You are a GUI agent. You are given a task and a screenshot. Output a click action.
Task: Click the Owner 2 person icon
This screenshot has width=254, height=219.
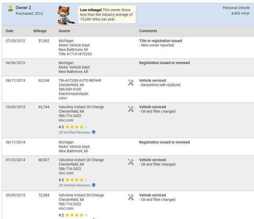(x=10, y=8)
